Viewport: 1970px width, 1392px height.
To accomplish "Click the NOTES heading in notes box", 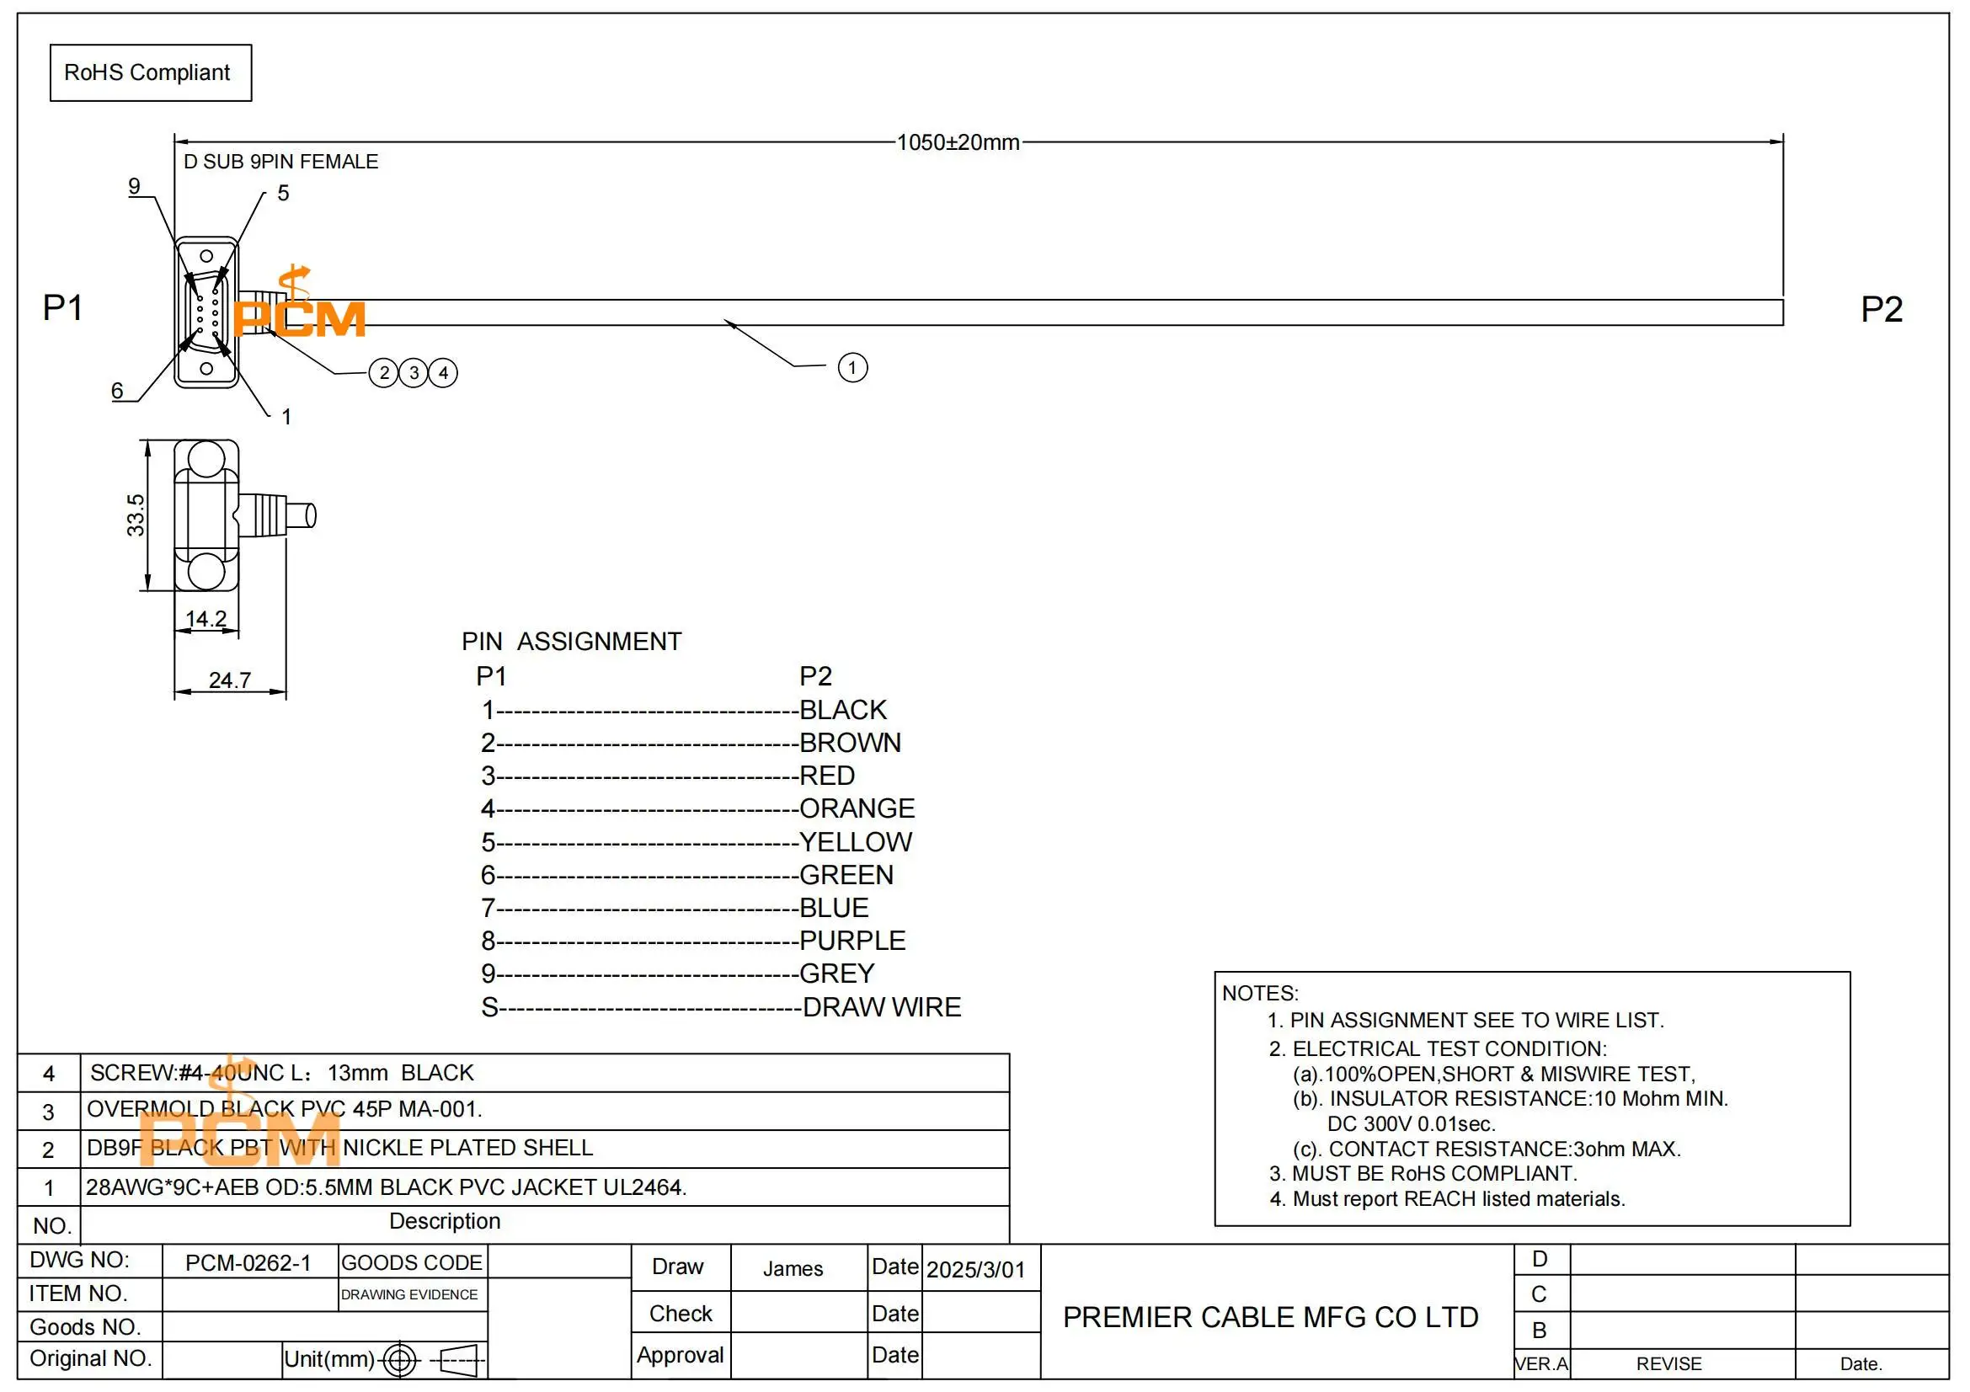I will pos(1259,993).
